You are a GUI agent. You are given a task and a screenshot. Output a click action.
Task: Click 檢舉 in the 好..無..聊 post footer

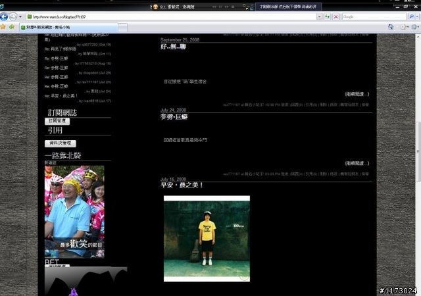[365, 105]
